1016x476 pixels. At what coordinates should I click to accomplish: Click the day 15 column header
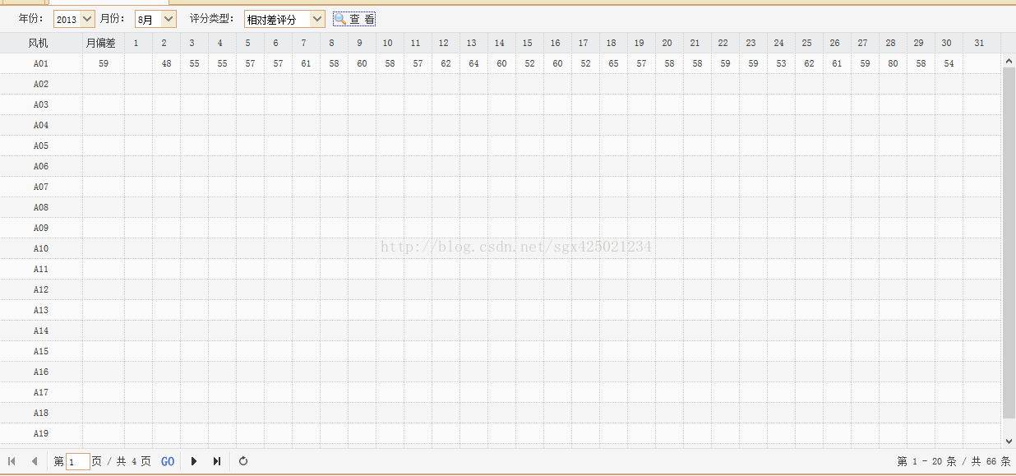coord(530,43)
